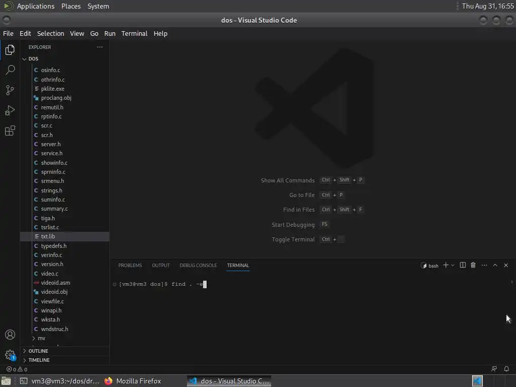
Task: Open the Accounts menu icon
Action: pos(10,335)
